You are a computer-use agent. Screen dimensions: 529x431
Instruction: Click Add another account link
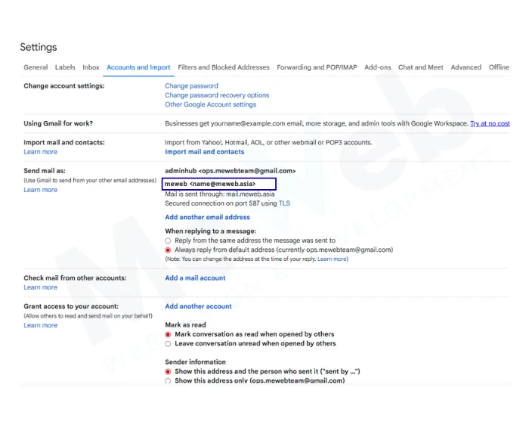(x=198, y=306)
